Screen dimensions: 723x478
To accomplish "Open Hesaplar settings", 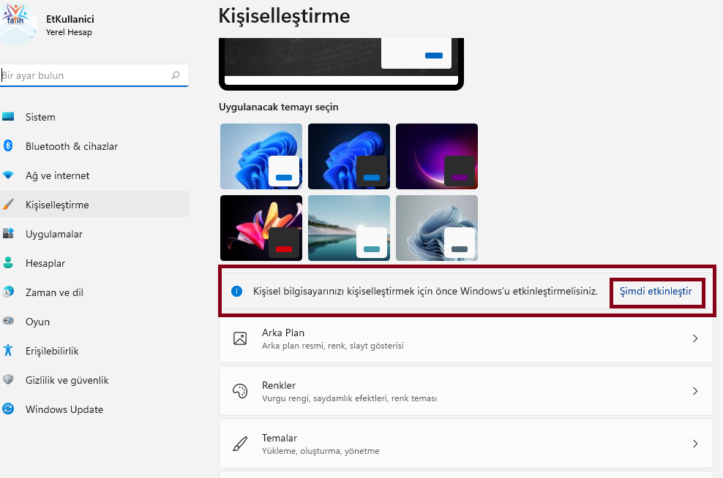I will [94, 263].
